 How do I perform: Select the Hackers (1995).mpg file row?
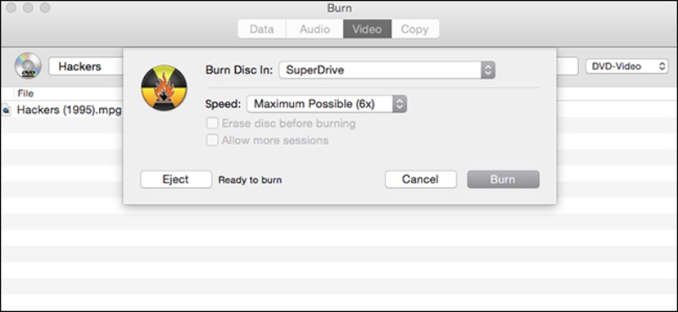(61, 111)
